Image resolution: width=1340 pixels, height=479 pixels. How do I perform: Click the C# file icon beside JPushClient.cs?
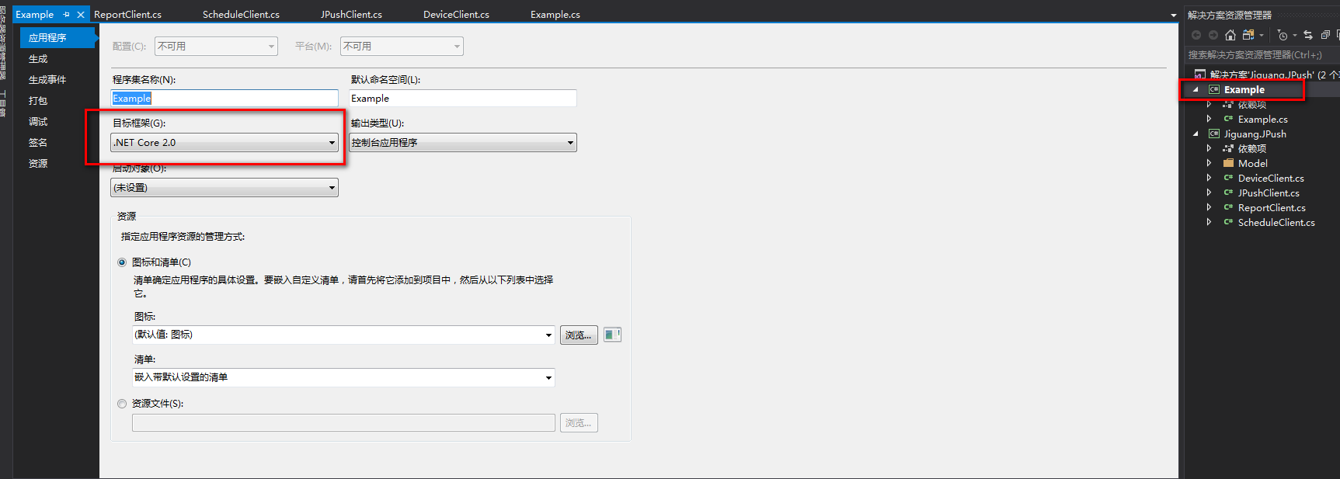pyautogui.click(x=1229, y=193)
